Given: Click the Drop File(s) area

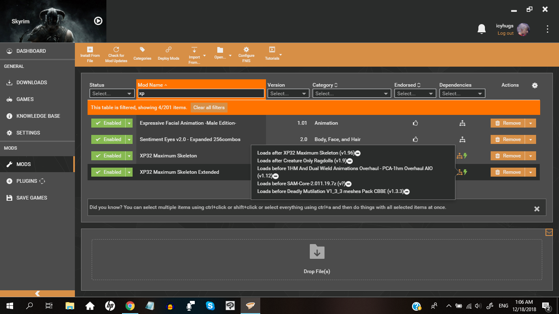Looking at the screenshot, I should 317,260.
